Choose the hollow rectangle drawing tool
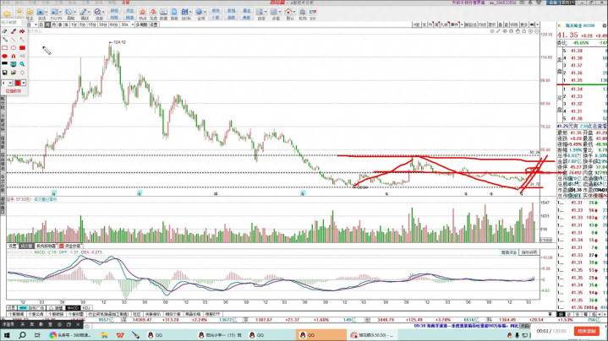Viewport: 608px width, 341px height. click(5, 48)
